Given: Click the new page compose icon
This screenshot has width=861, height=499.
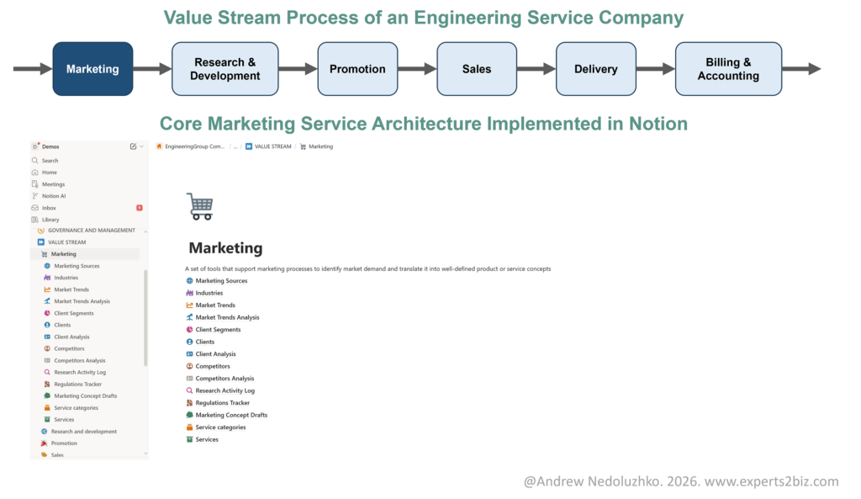Looking at the screenshot, I should pyautogui.click(x=133, y=146).
